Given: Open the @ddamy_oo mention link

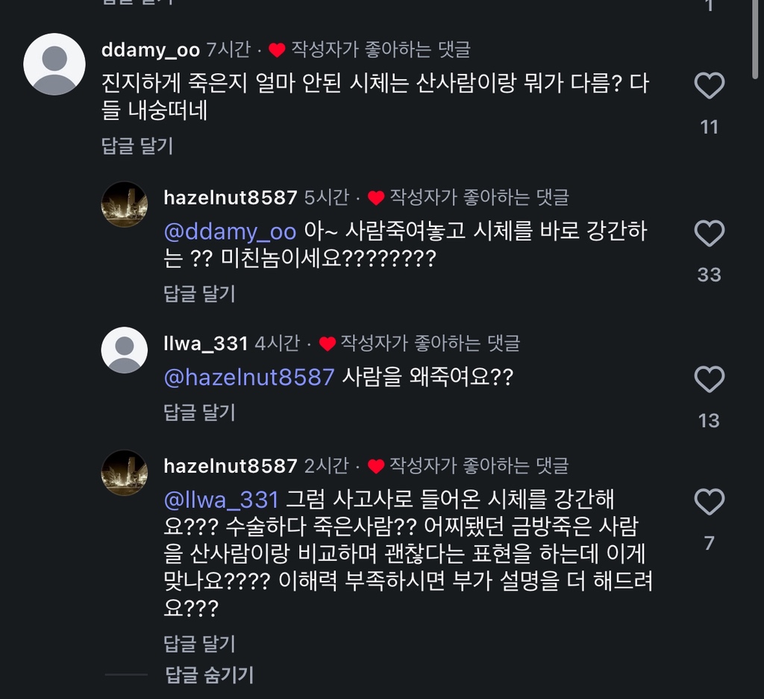Looking at the screenshot, I should coord(230,232).
